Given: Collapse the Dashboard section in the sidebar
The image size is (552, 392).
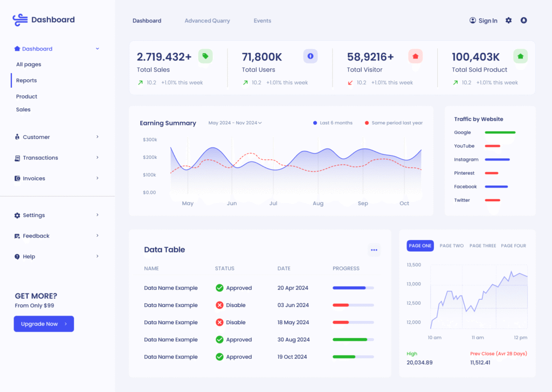Looking at the screenshot, I should point(97,48).
